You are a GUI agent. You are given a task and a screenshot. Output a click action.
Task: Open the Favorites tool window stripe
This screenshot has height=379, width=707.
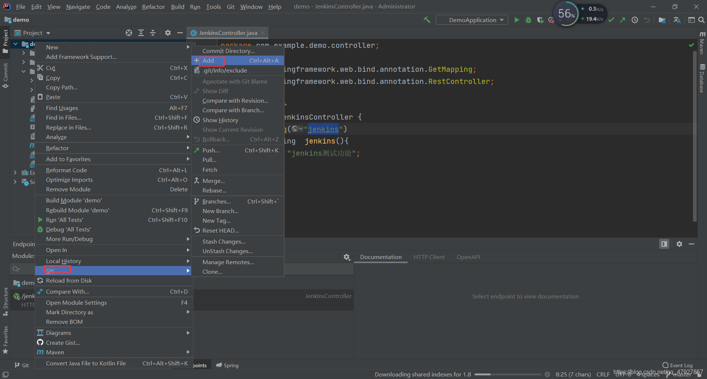tap(5, 340)
